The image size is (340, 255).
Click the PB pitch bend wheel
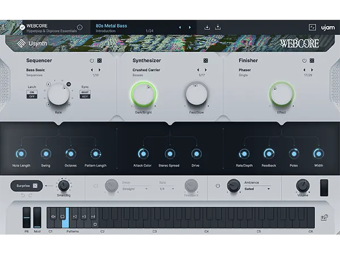(27, 218)
